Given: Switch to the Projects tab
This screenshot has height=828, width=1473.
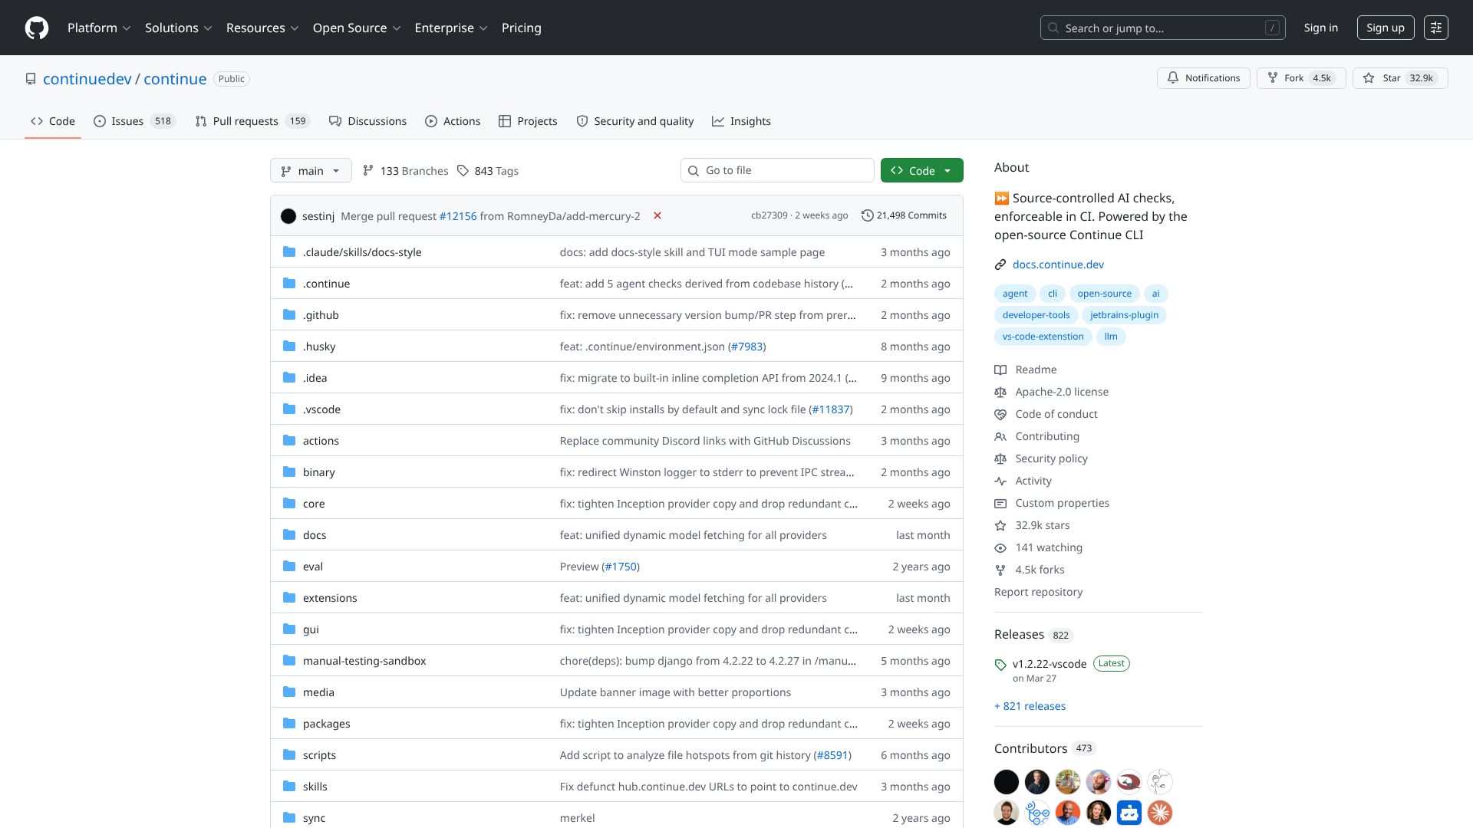Looking at the screenshot, I should (x=528, y=121).
